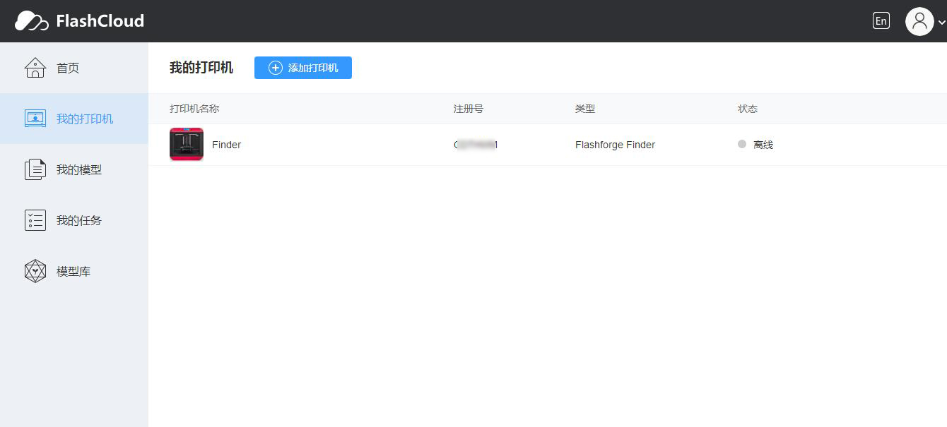Click the house icon beside 首页

point(35,68)
